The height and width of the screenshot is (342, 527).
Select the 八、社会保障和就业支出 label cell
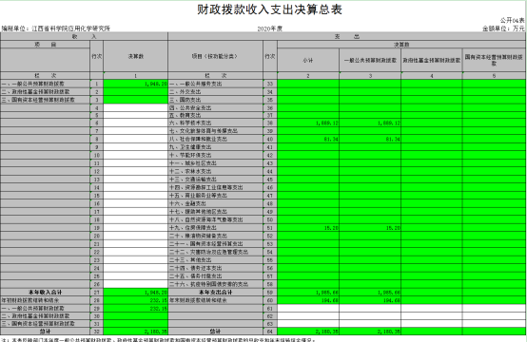215,139
